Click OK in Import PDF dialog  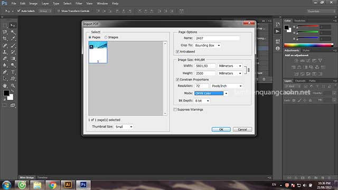click(221, 129)
